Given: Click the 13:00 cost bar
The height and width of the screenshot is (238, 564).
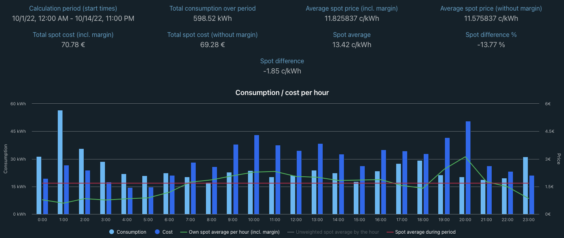Looking at the screenshot, I should click(320, 179).
